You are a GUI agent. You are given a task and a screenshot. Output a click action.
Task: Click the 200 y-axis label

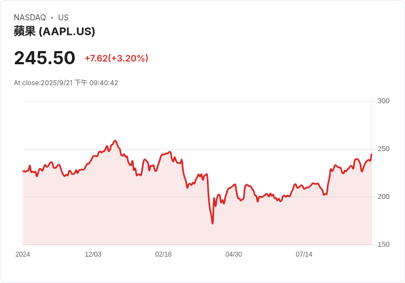[384, 197]
